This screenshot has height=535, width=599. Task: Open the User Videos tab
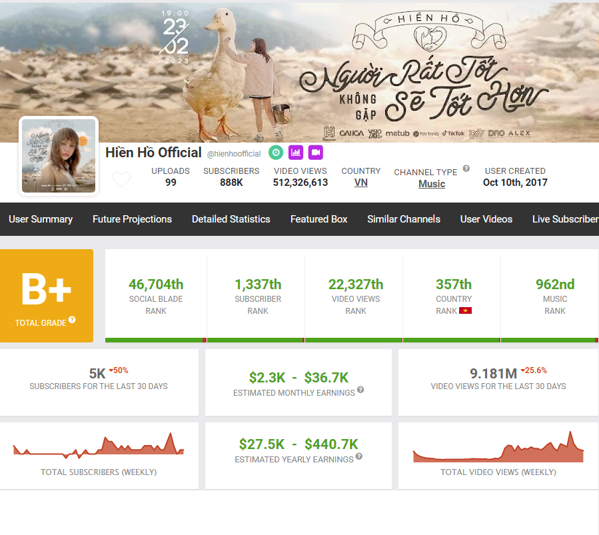pyautogui.click(x=486, y=219)
